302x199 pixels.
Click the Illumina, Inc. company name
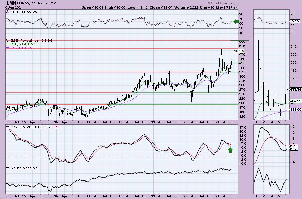point(27,3)
